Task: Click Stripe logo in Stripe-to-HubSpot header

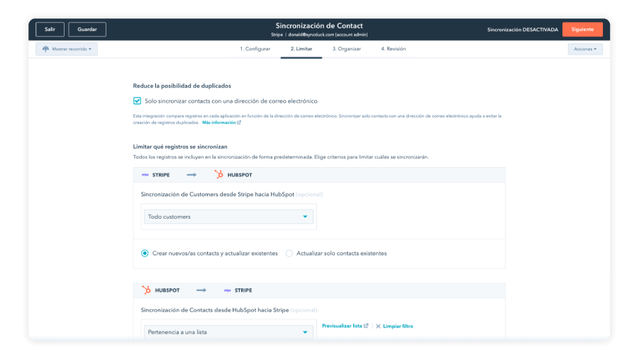Action: pyautogui.click(x=145, y=175)
